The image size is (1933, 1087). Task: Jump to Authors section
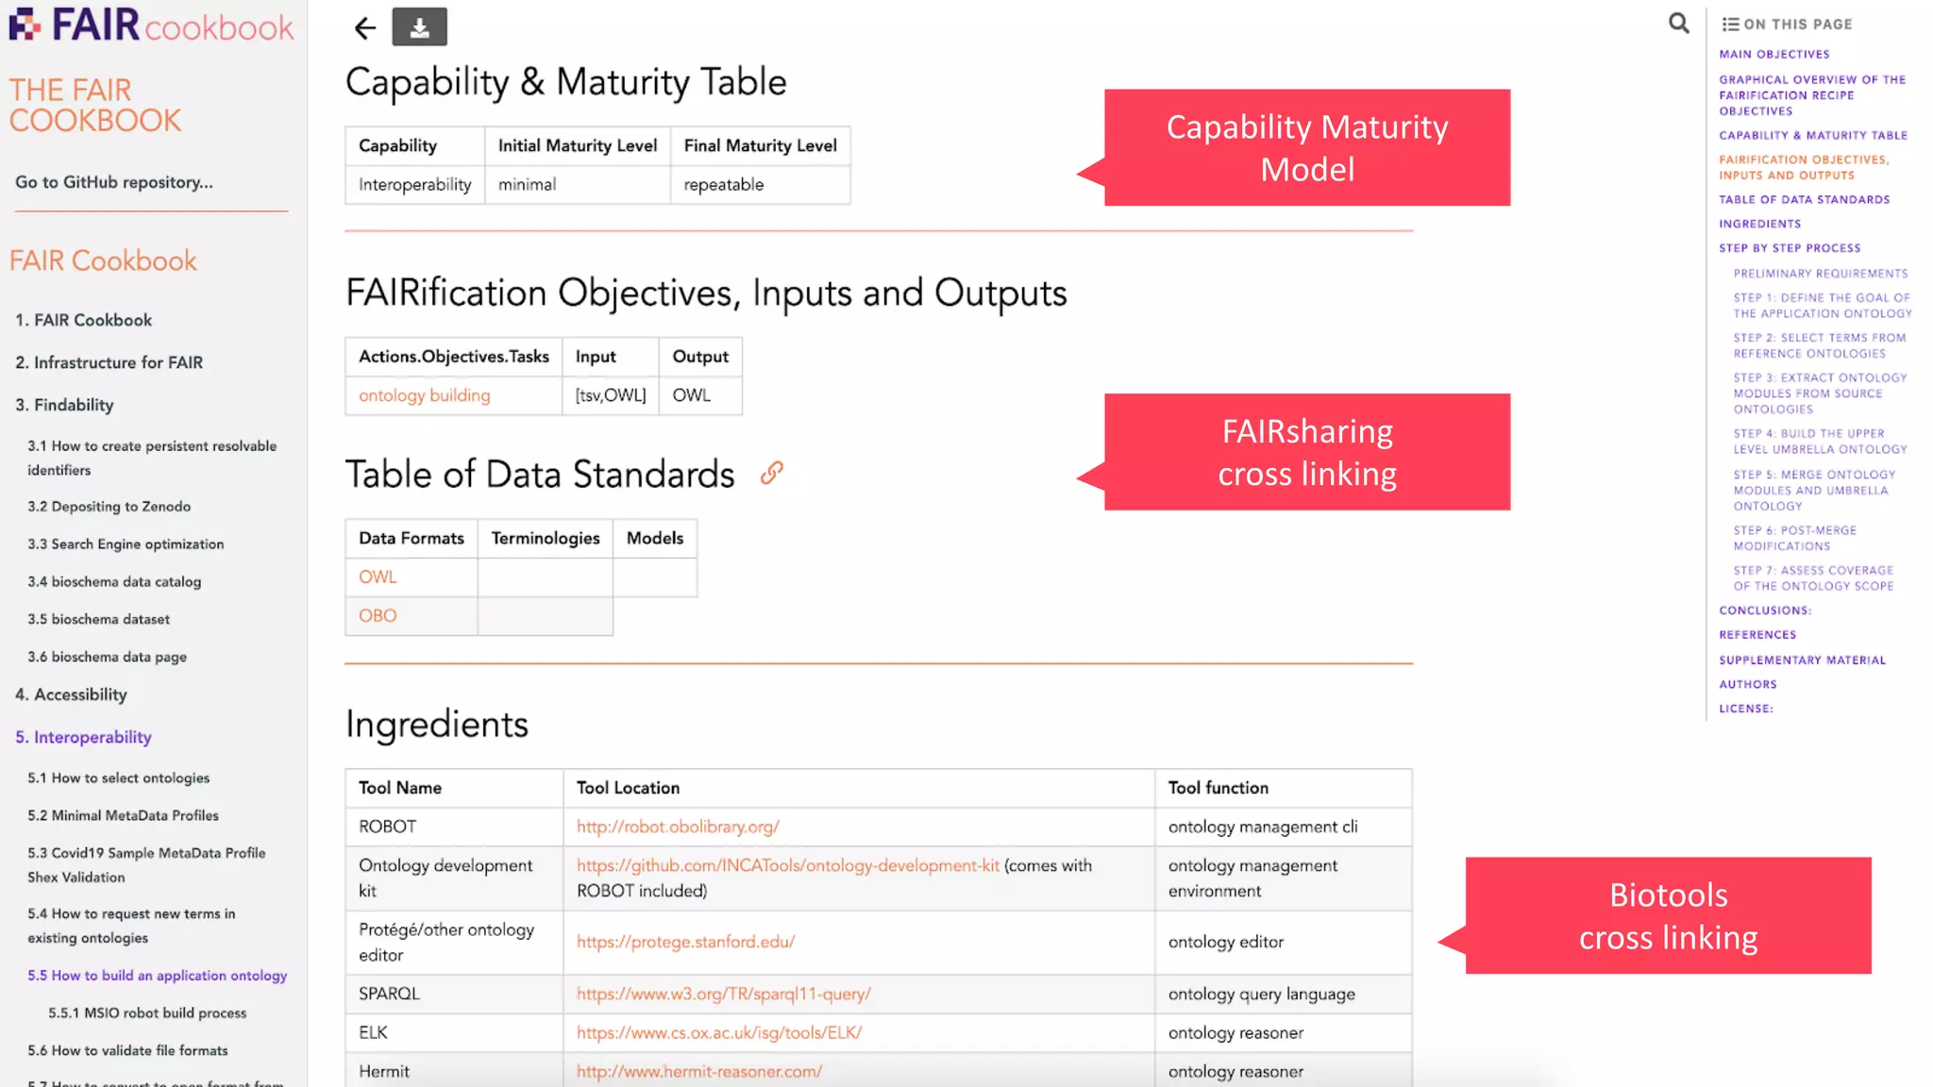pyautogui.click(x=1747, y=685)
